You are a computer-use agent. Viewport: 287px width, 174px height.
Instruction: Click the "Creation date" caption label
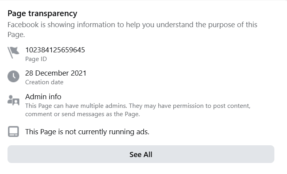pos(44,82)
